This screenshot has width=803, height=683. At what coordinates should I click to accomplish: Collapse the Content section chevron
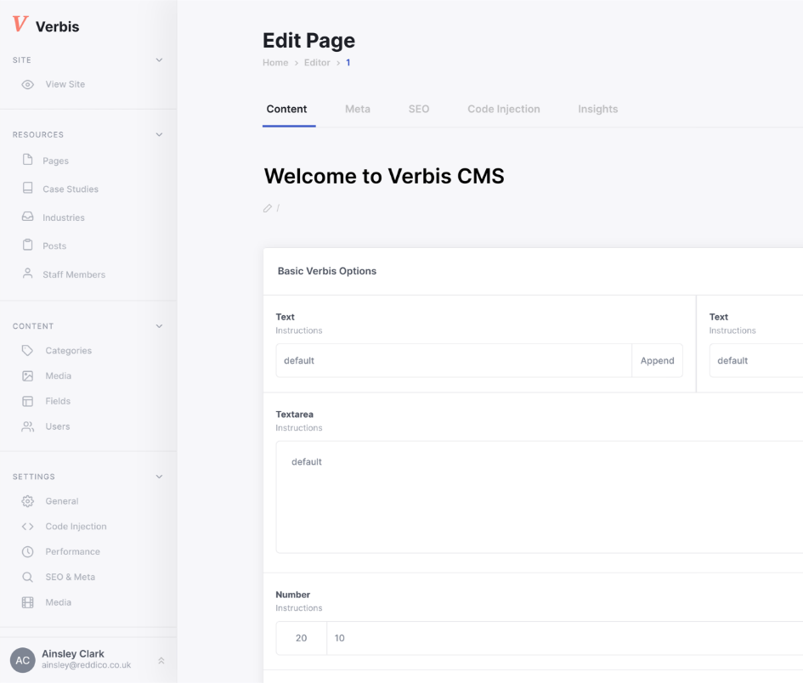coord(159,326)
